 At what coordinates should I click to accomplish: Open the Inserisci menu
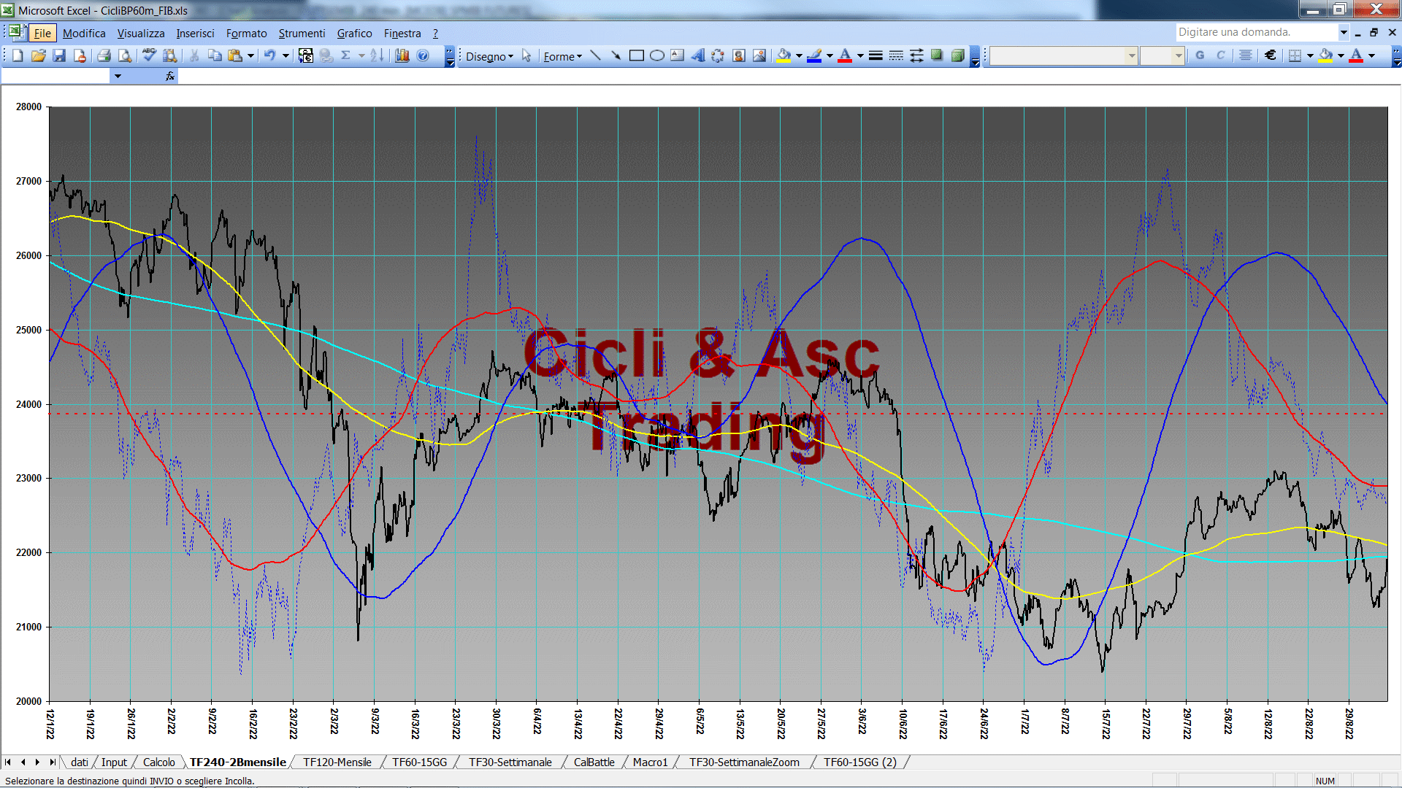195,34
